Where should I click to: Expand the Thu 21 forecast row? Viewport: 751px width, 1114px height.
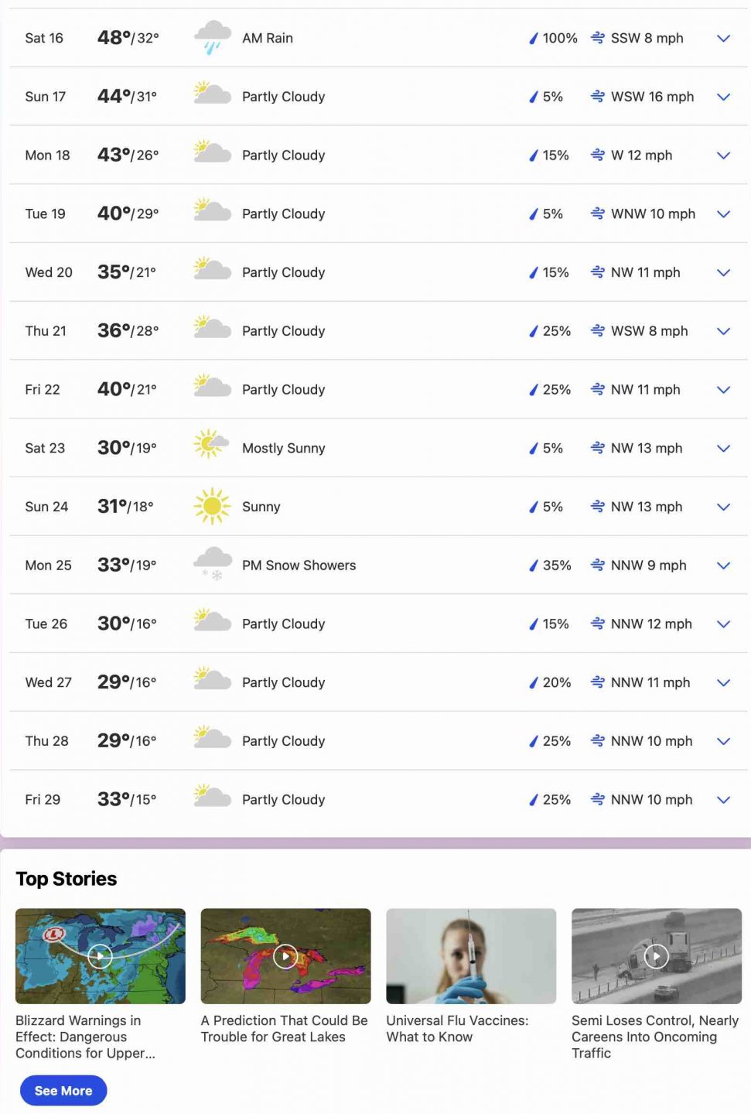pos(723,331)
